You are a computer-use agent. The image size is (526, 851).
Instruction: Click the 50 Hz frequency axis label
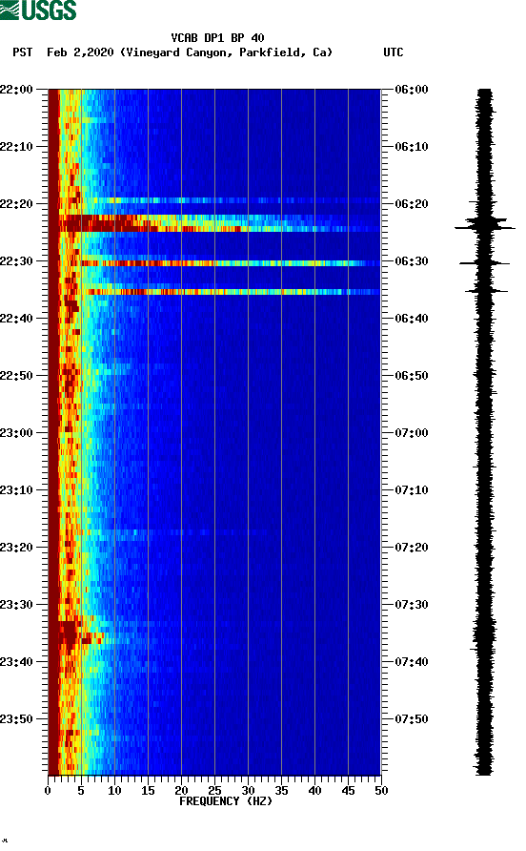(x=381, y=790)
